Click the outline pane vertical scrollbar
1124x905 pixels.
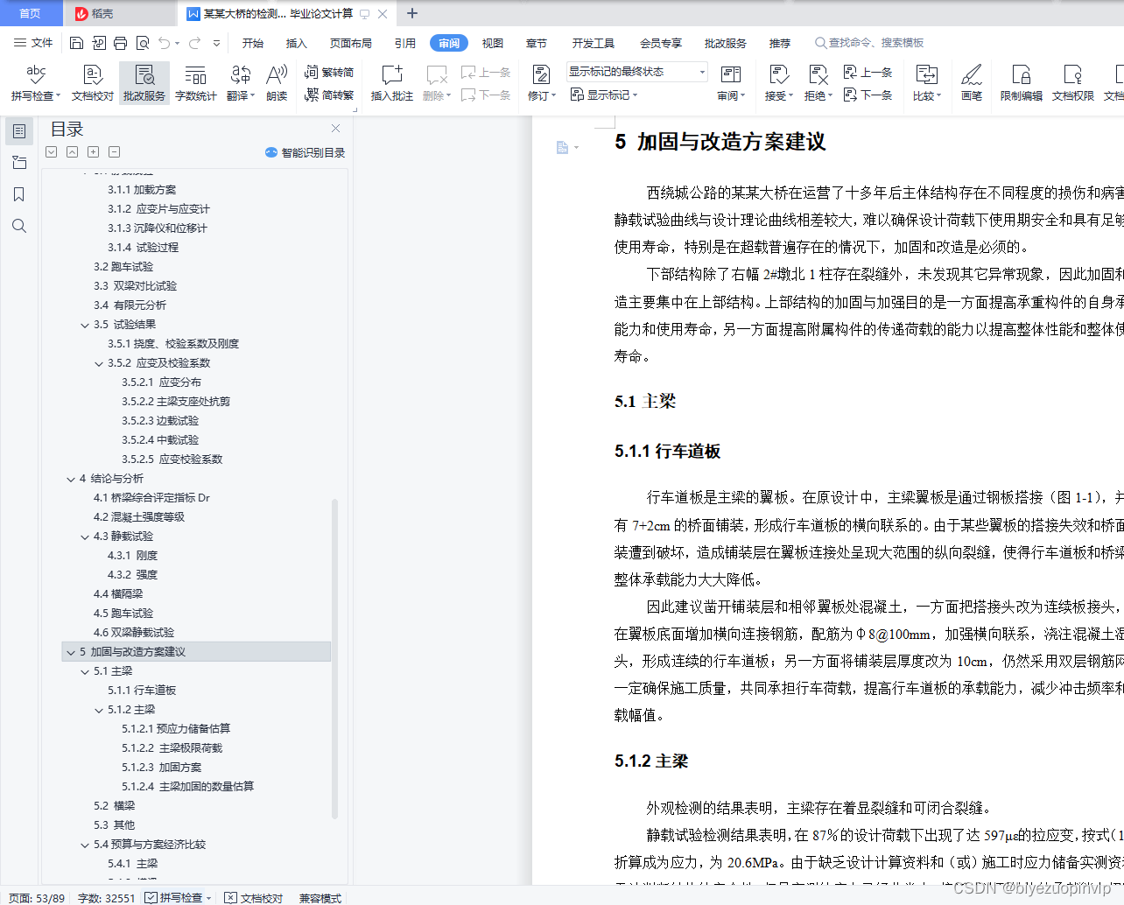334,658
